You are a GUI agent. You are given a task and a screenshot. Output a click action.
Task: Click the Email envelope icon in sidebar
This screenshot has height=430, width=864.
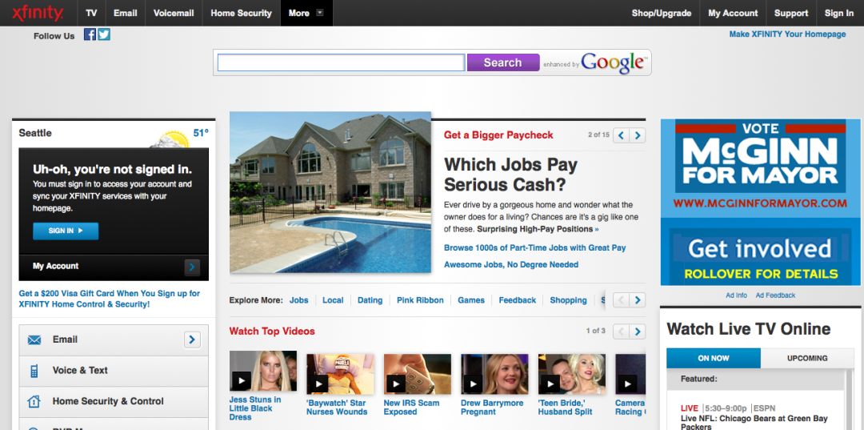34,340
